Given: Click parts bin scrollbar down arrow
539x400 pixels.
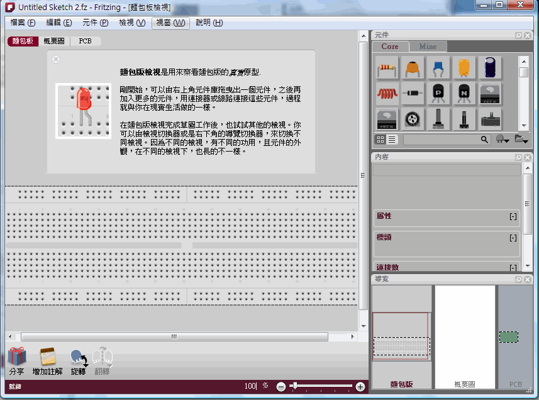Looking at the screenshot, I should click(524, 126).
